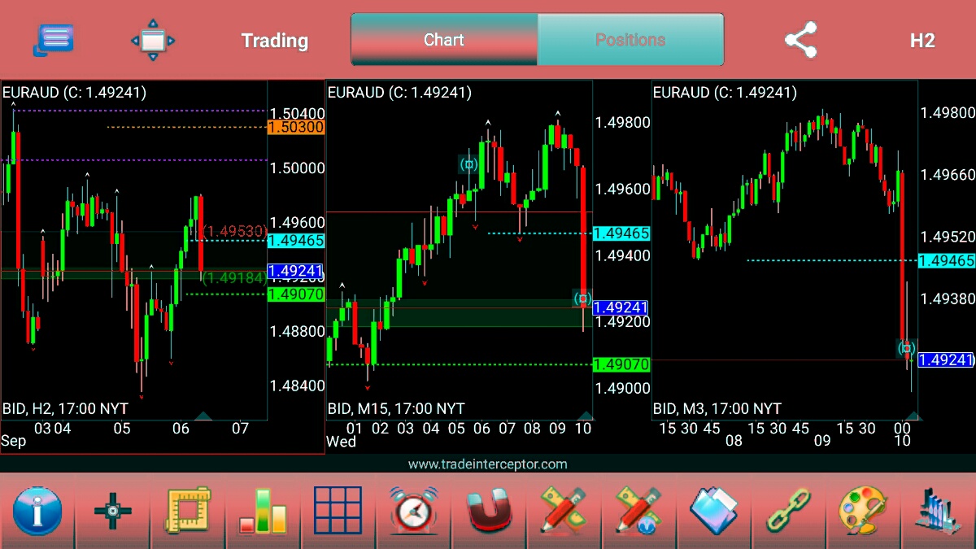Toggle the magnet snap tool
976x549 pixels.
[x=488, y=511]
